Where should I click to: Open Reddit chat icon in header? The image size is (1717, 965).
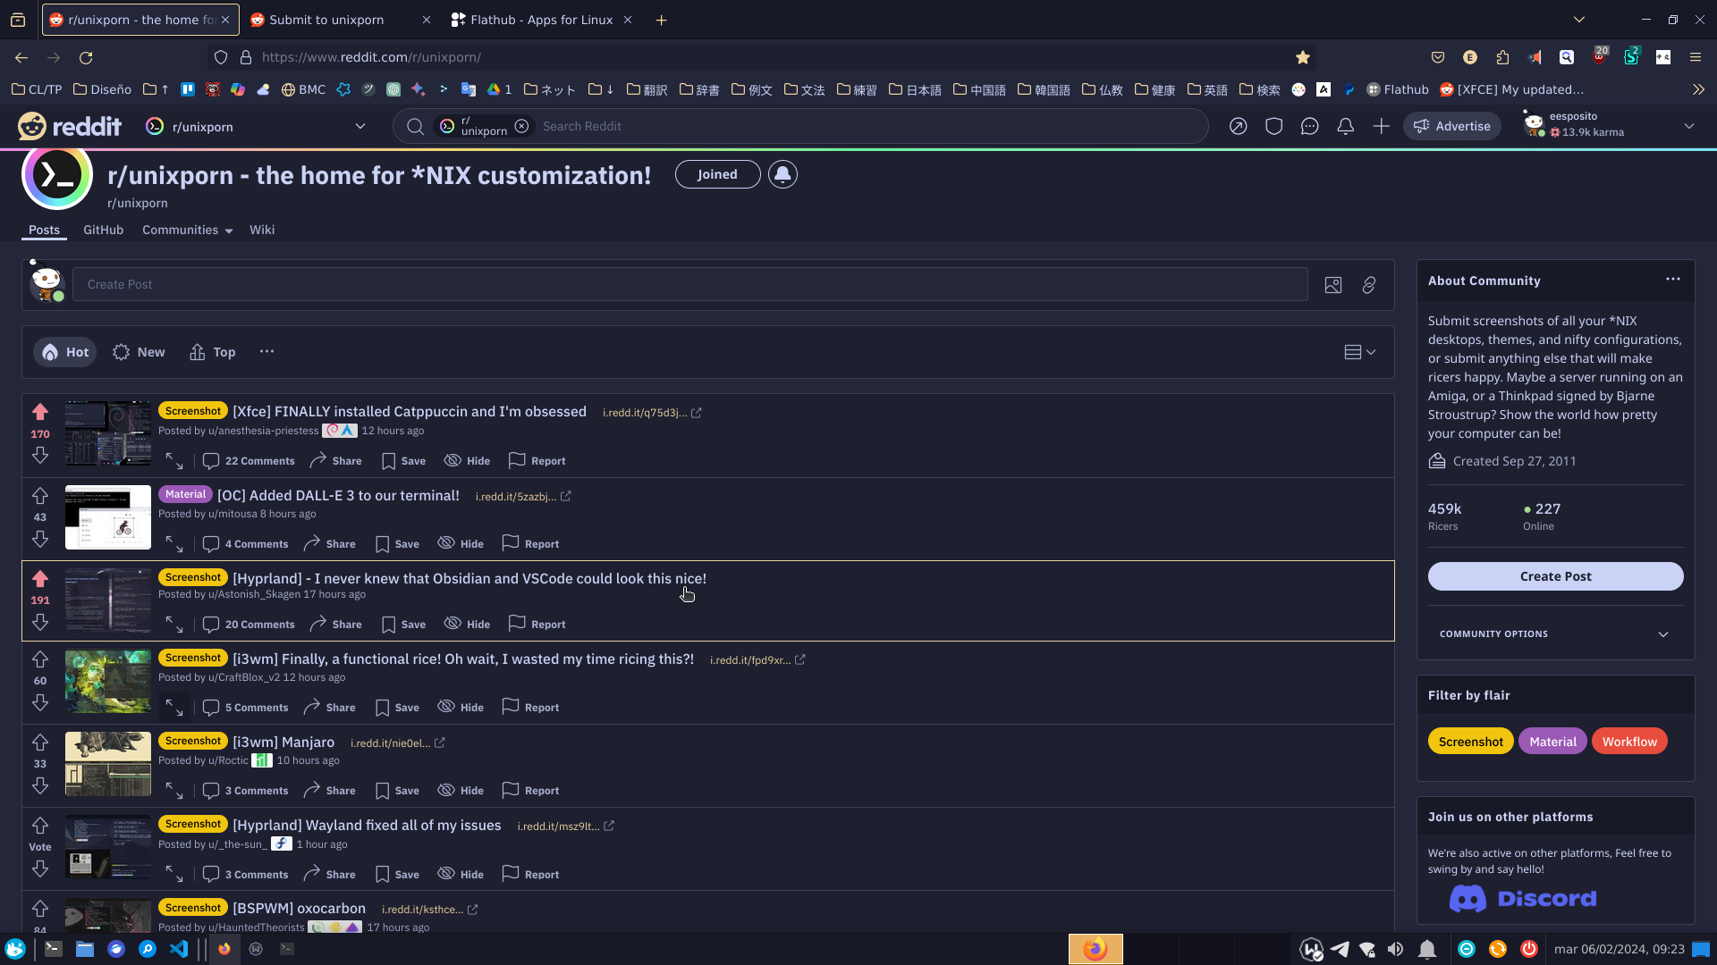pos(1309,126)
